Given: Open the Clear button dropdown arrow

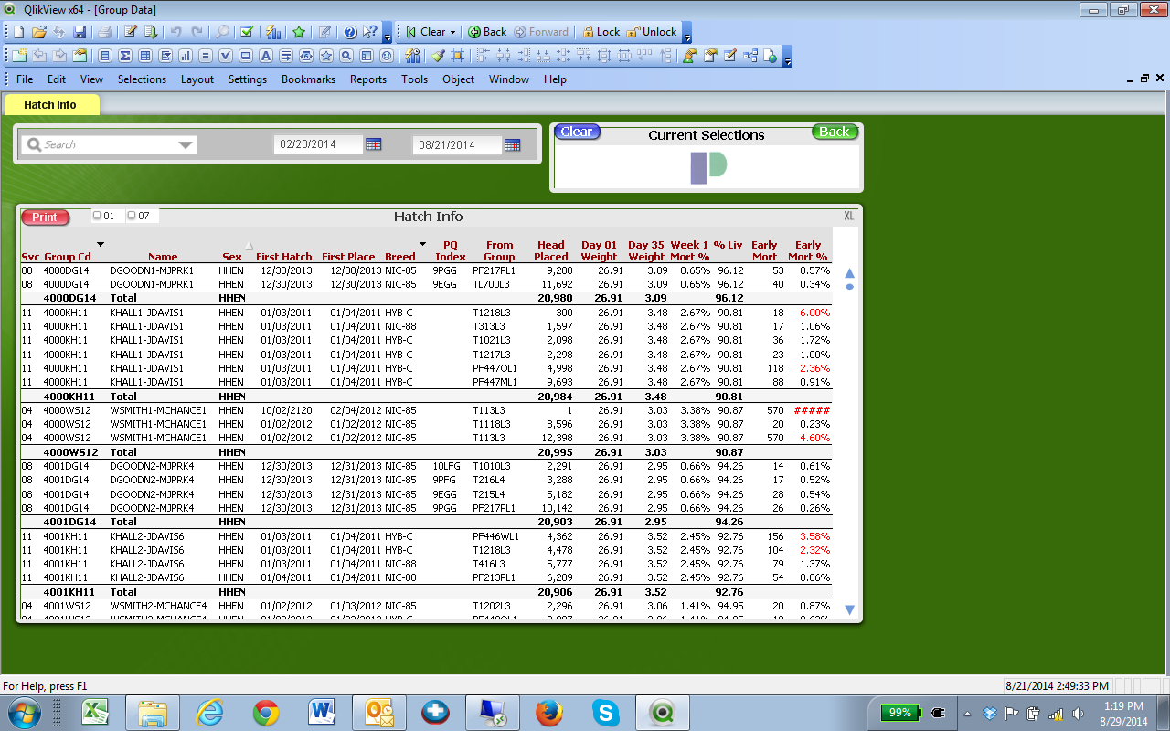Looking at the screenshot, I should point(452,32).
